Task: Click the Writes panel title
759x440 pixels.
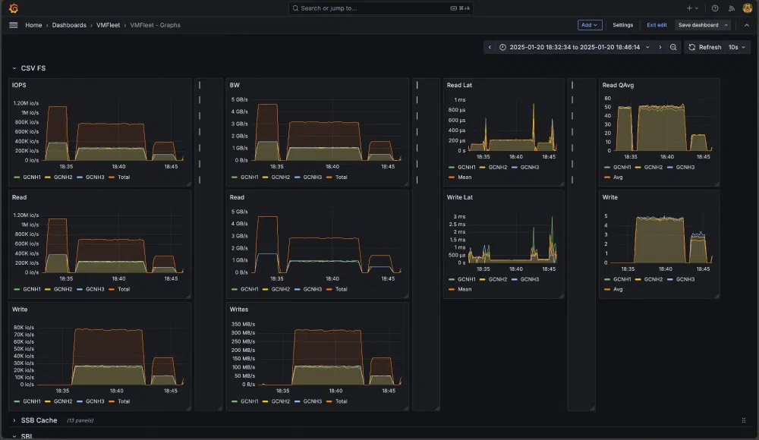Action: click(238, 310)
